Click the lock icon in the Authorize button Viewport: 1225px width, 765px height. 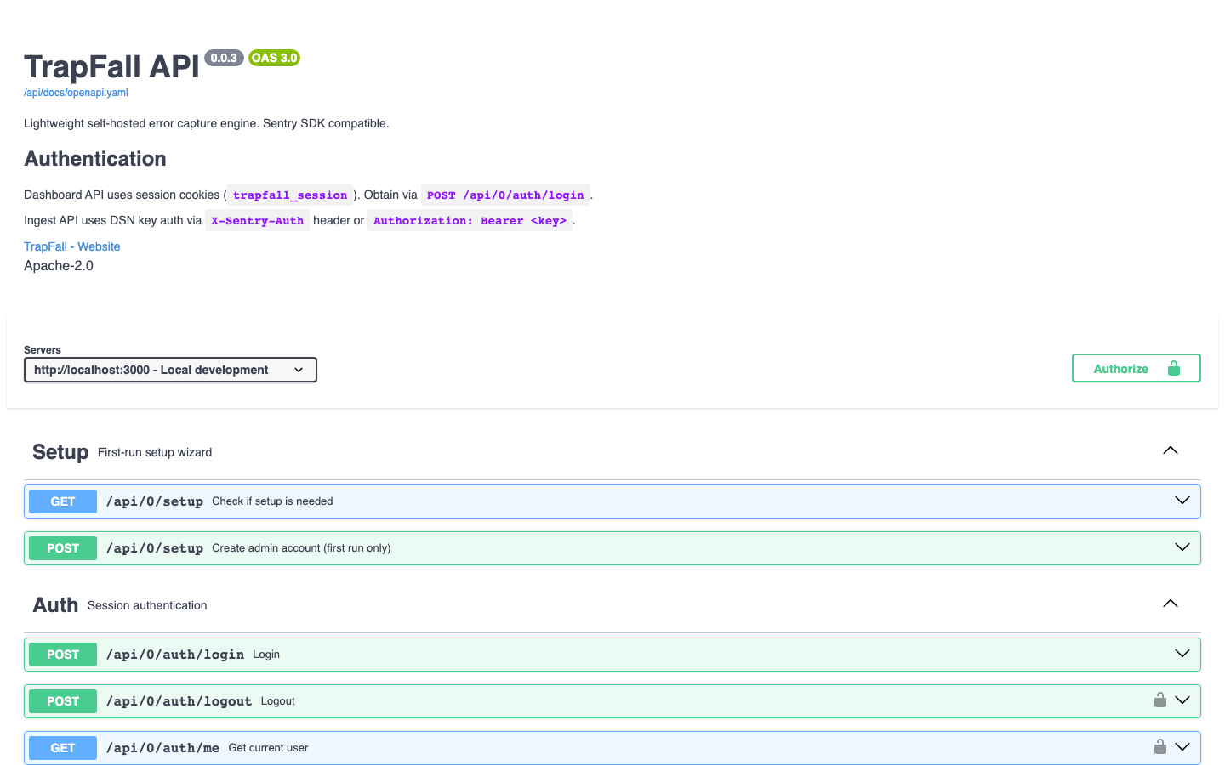pyautogui.click(x=1174, y=368)
